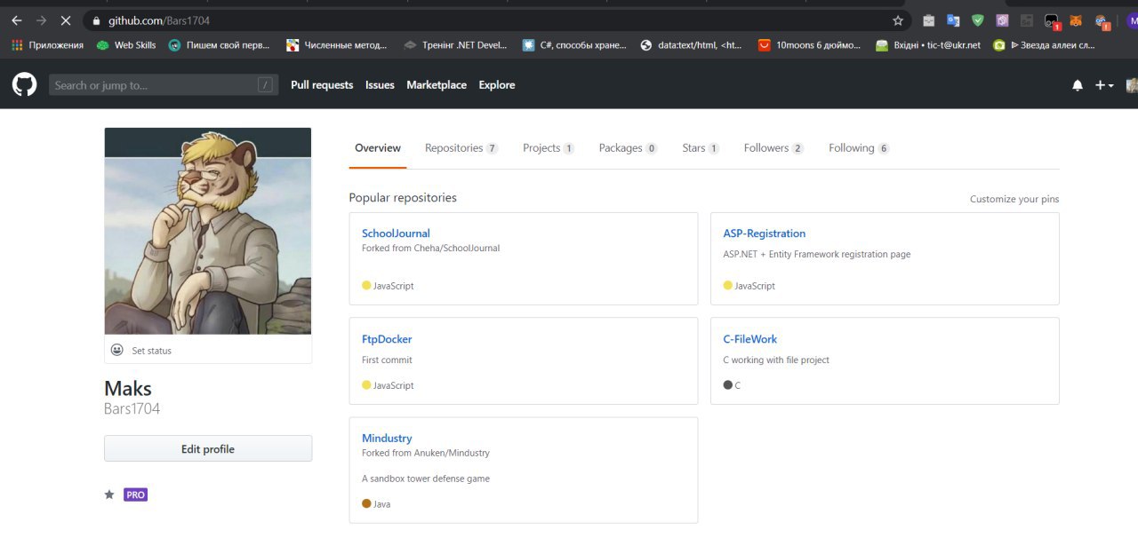Switch to the Stars tab
The height and width of the screenshot is (538, 1138).
(x=701, y=148)
